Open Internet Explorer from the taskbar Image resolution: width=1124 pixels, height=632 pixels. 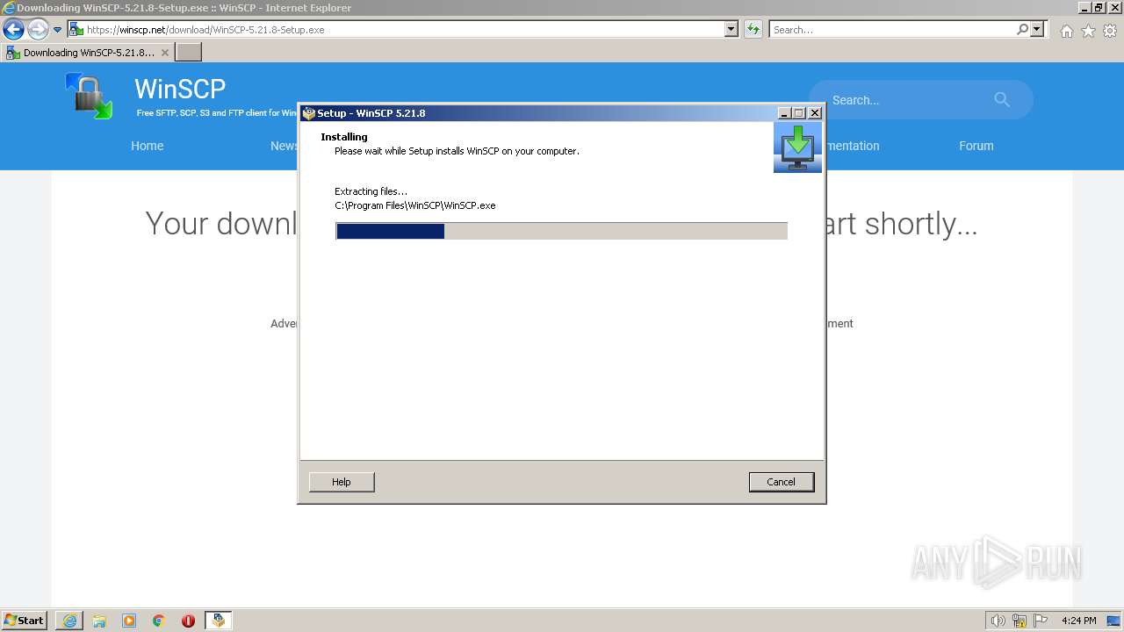[69, 621]
